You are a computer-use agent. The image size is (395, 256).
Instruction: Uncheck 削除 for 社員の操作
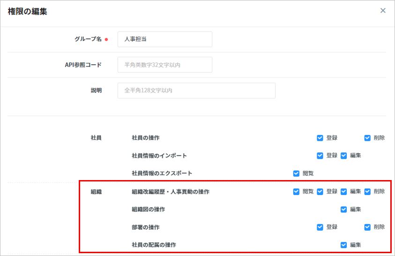pos(367,138)
